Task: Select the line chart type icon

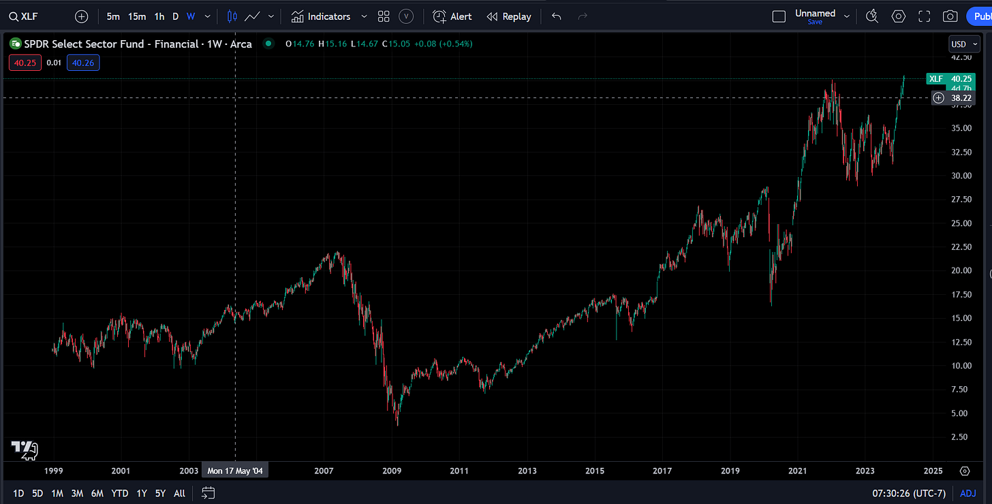Action: pyautogui.click(x=252, y=16)
